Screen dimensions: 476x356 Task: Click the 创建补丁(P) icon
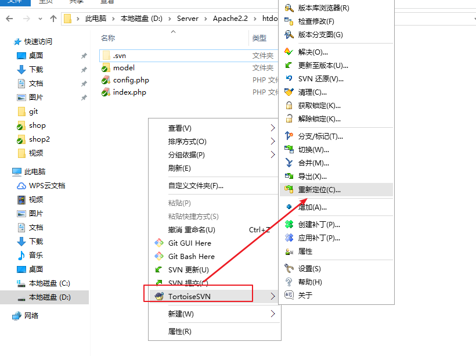[x=289, y=224]
